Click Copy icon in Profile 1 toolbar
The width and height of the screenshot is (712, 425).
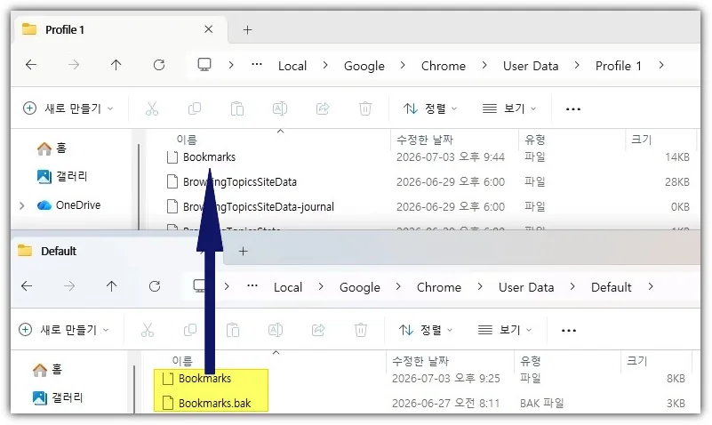195,108
